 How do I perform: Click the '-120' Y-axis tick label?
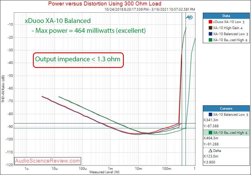coord(9,165)
